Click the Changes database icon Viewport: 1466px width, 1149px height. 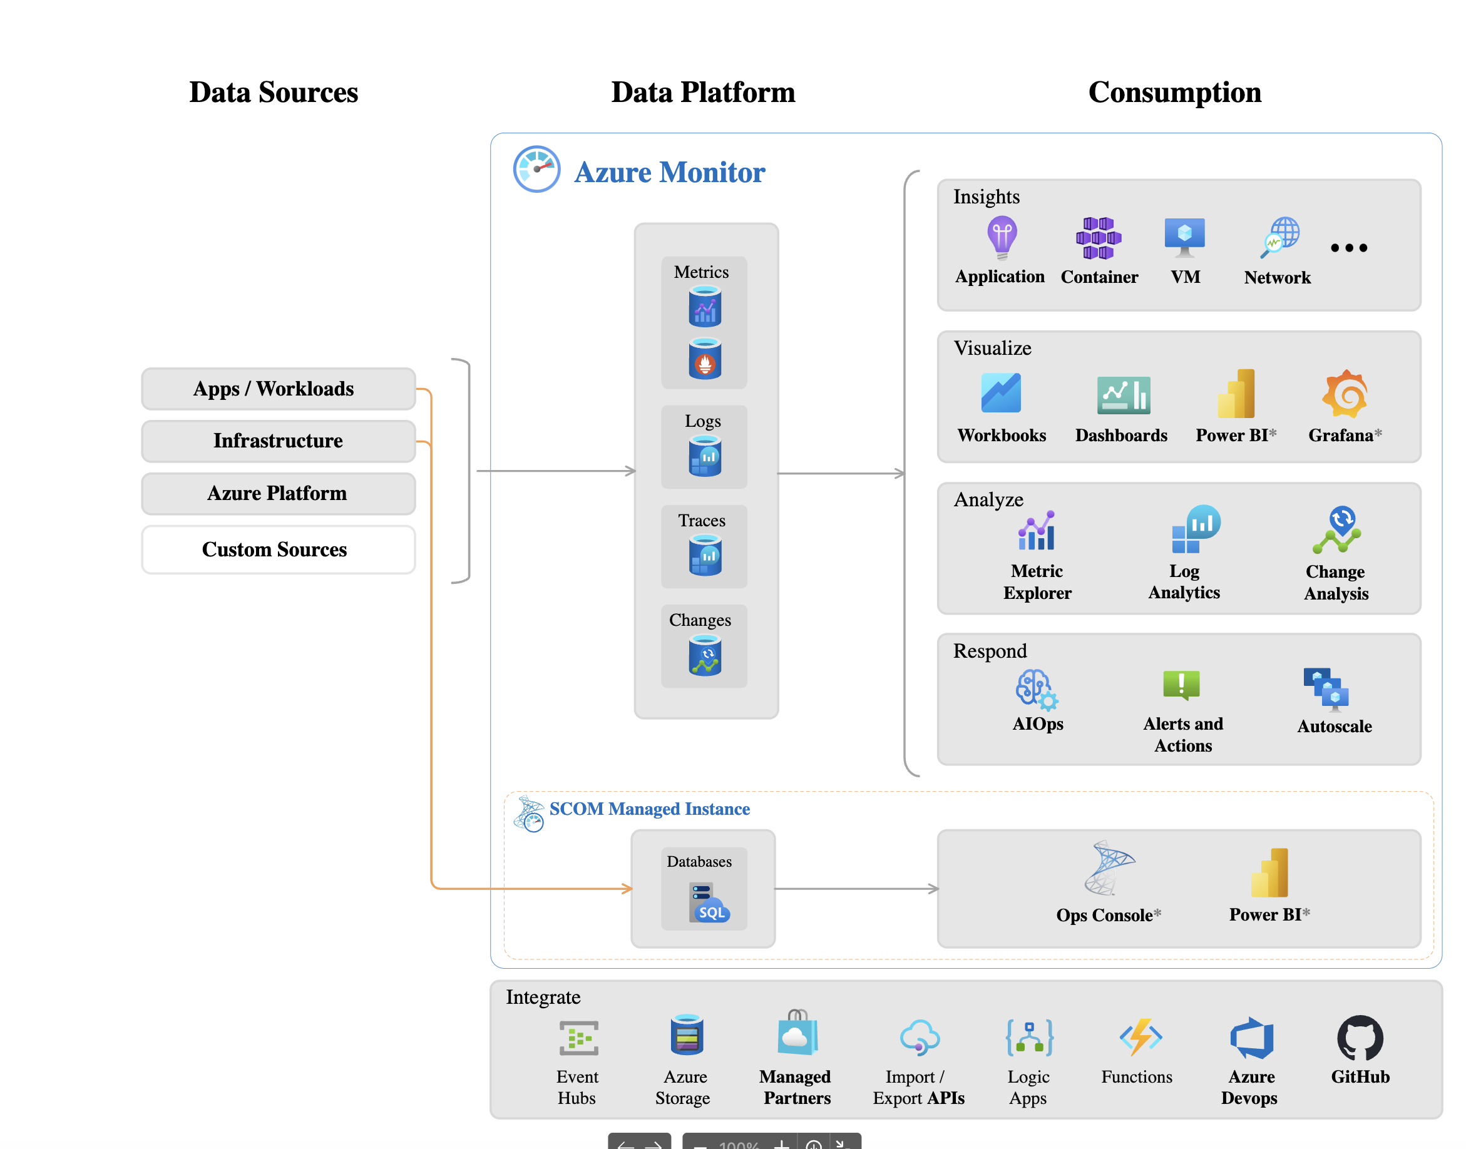704,656
